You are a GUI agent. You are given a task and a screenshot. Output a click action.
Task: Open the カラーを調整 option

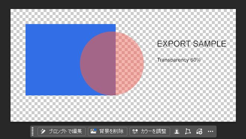coord(150,131)
